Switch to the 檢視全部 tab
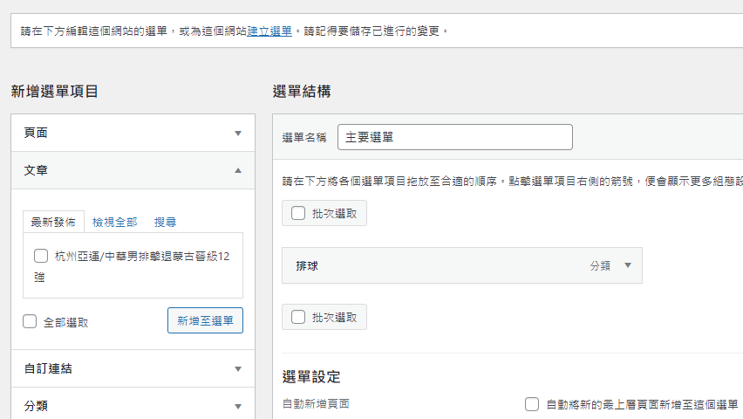This screenshot has width=743, height=419. coord(114,222)
